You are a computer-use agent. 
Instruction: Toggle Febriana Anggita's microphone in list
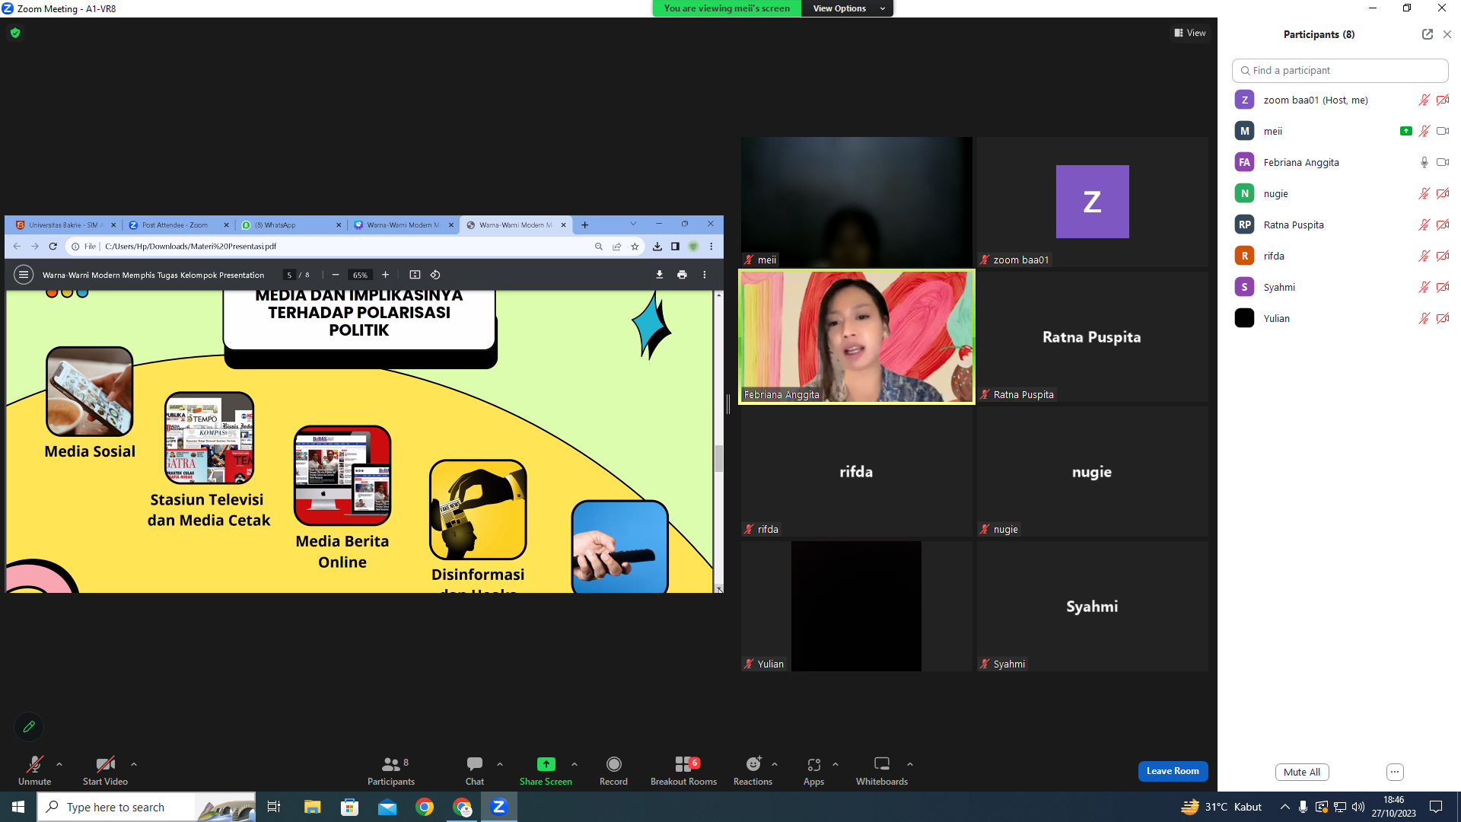point(1424,162)
